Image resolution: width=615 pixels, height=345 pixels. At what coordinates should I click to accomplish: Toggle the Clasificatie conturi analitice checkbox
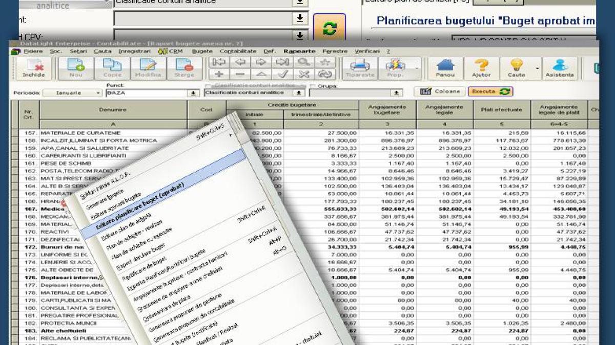[208, 85]
